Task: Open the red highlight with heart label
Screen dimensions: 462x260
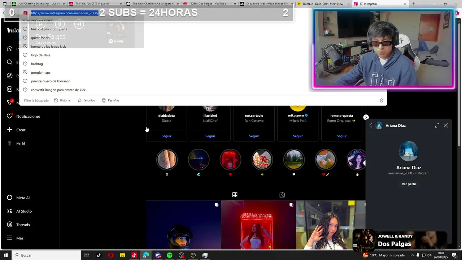Action: pyautogui.click(x=230, y=159)
